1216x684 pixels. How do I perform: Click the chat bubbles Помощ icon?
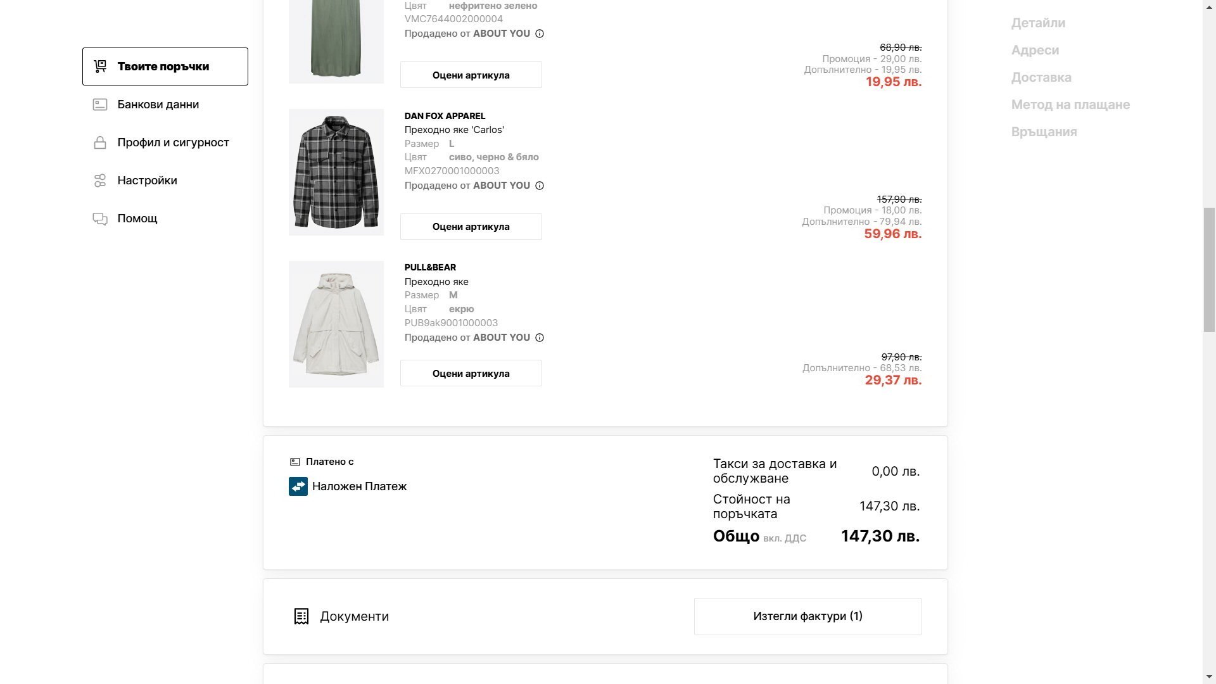pyautogui.click(x=100, y=218)
